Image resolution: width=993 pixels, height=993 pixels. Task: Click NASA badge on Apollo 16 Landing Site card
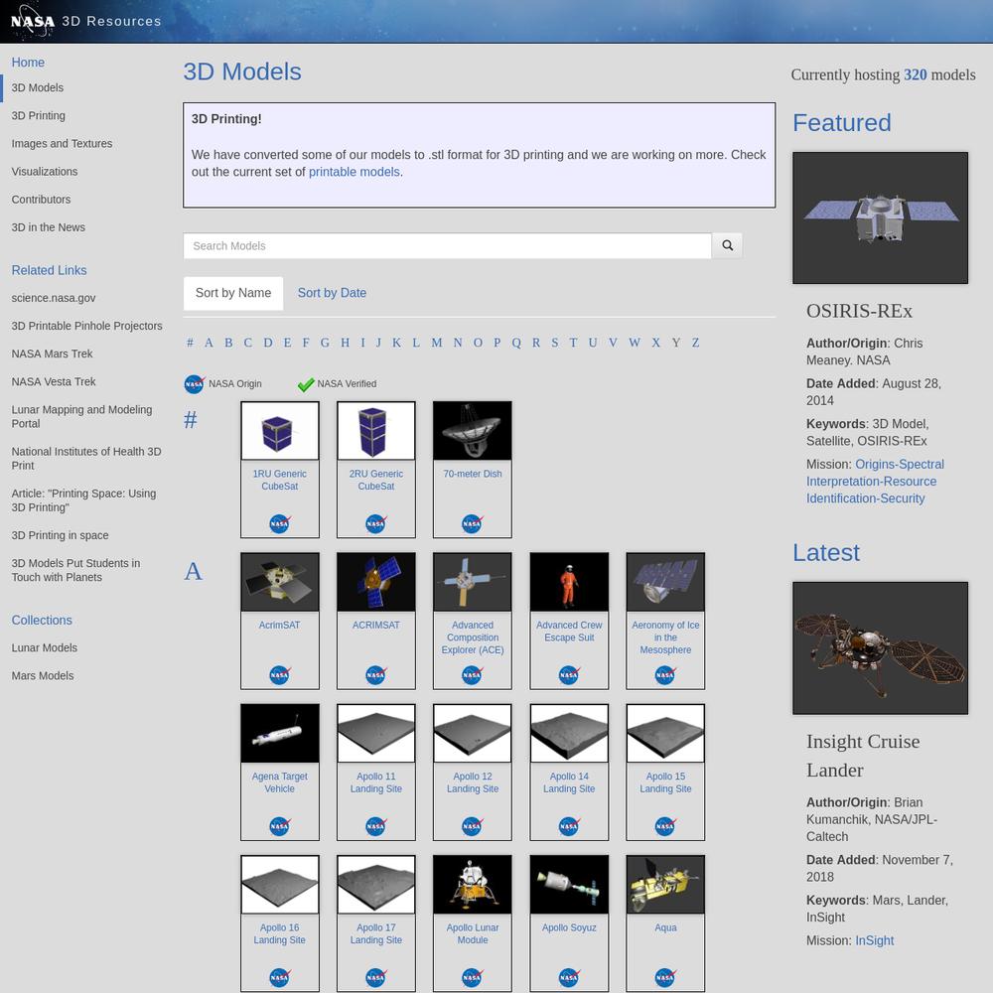tap(280, 978)
